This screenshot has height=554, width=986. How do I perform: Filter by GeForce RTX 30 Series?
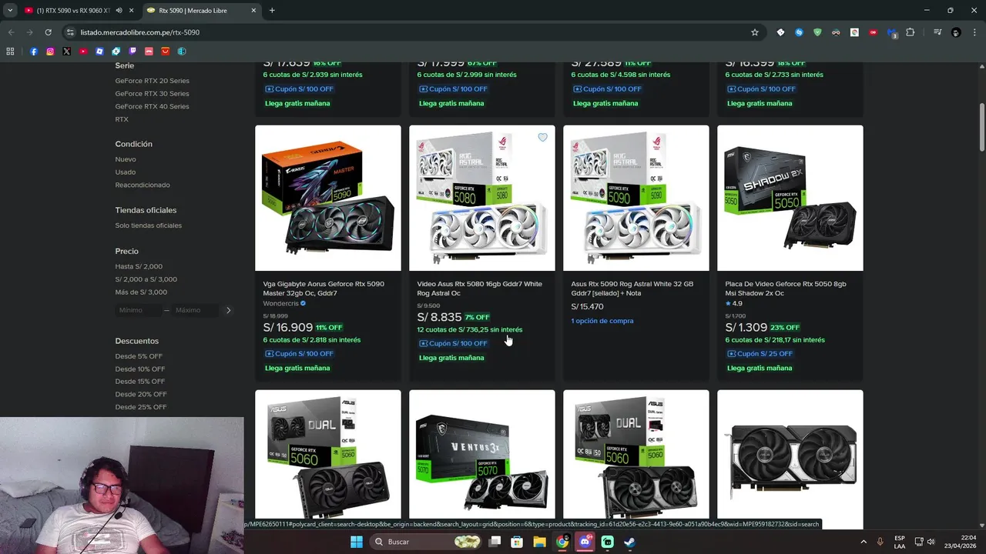(x=153, y=94)
